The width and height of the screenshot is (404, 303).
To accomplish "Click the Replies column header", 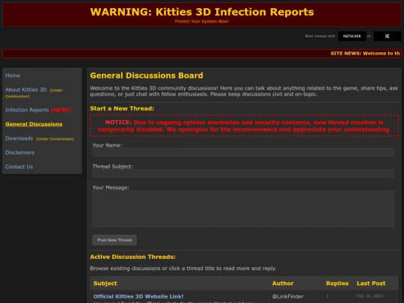I will (x=337, y=284).
